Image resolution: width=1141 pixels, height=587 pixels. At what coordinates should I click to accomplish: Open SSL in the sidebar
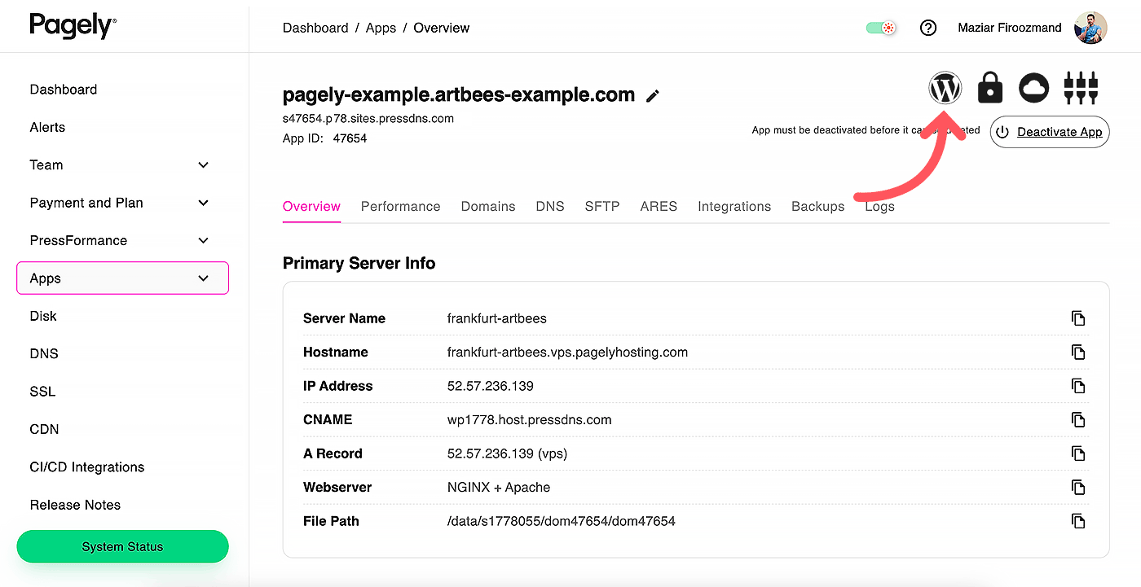42,392
